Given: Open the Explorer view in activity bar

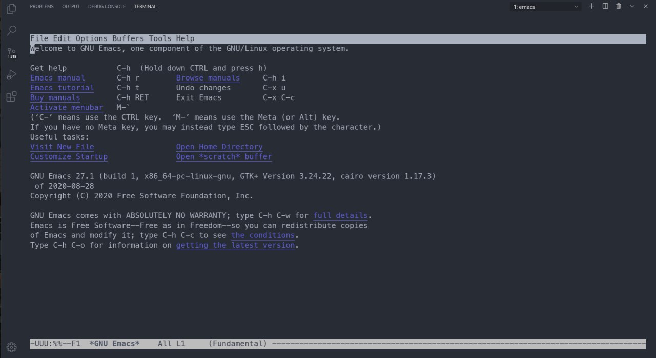Looking at the screenshot, I should click(x=11, y=10).
